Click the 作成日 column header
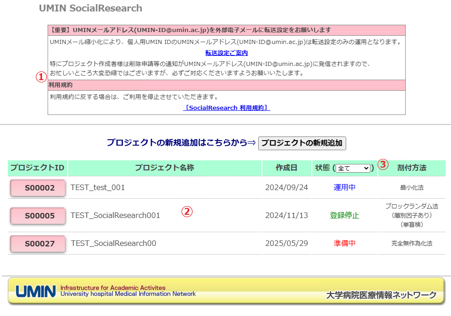Image resolution: width=451 pixels, height=316 pixels. (x=287, y=168)
